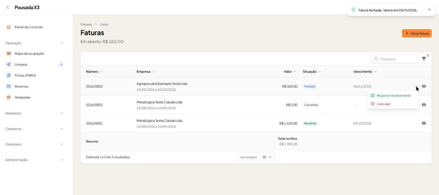This screenshot has width=439, height=195.
Task: Click invoice number 2026/0002
Action: pyautogui.click(x=94, y=105)
